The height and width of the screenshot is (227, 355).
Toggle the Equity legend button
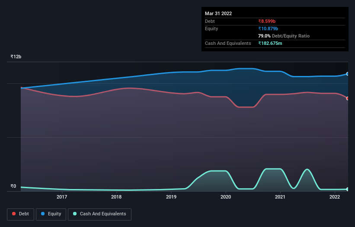pos(51,214)
